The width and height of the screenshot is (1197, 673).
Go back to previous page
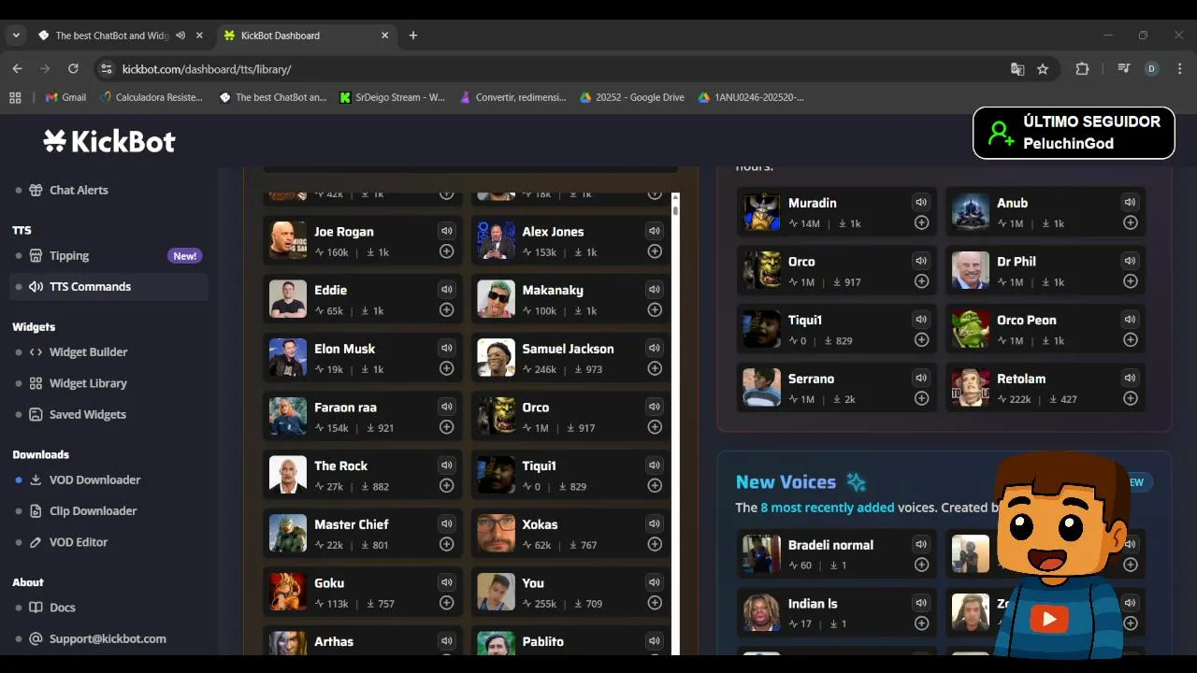[x=17, y=69]
